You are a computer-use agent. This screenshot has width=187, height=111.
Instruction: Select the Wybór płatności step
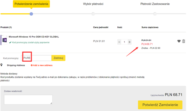(93, 4)
